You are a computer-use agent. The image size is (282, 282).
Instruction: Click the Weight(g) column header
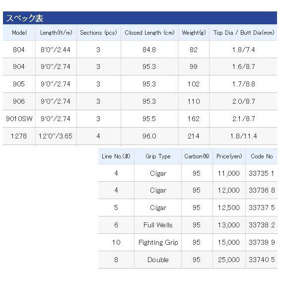[x=194, y=33]
